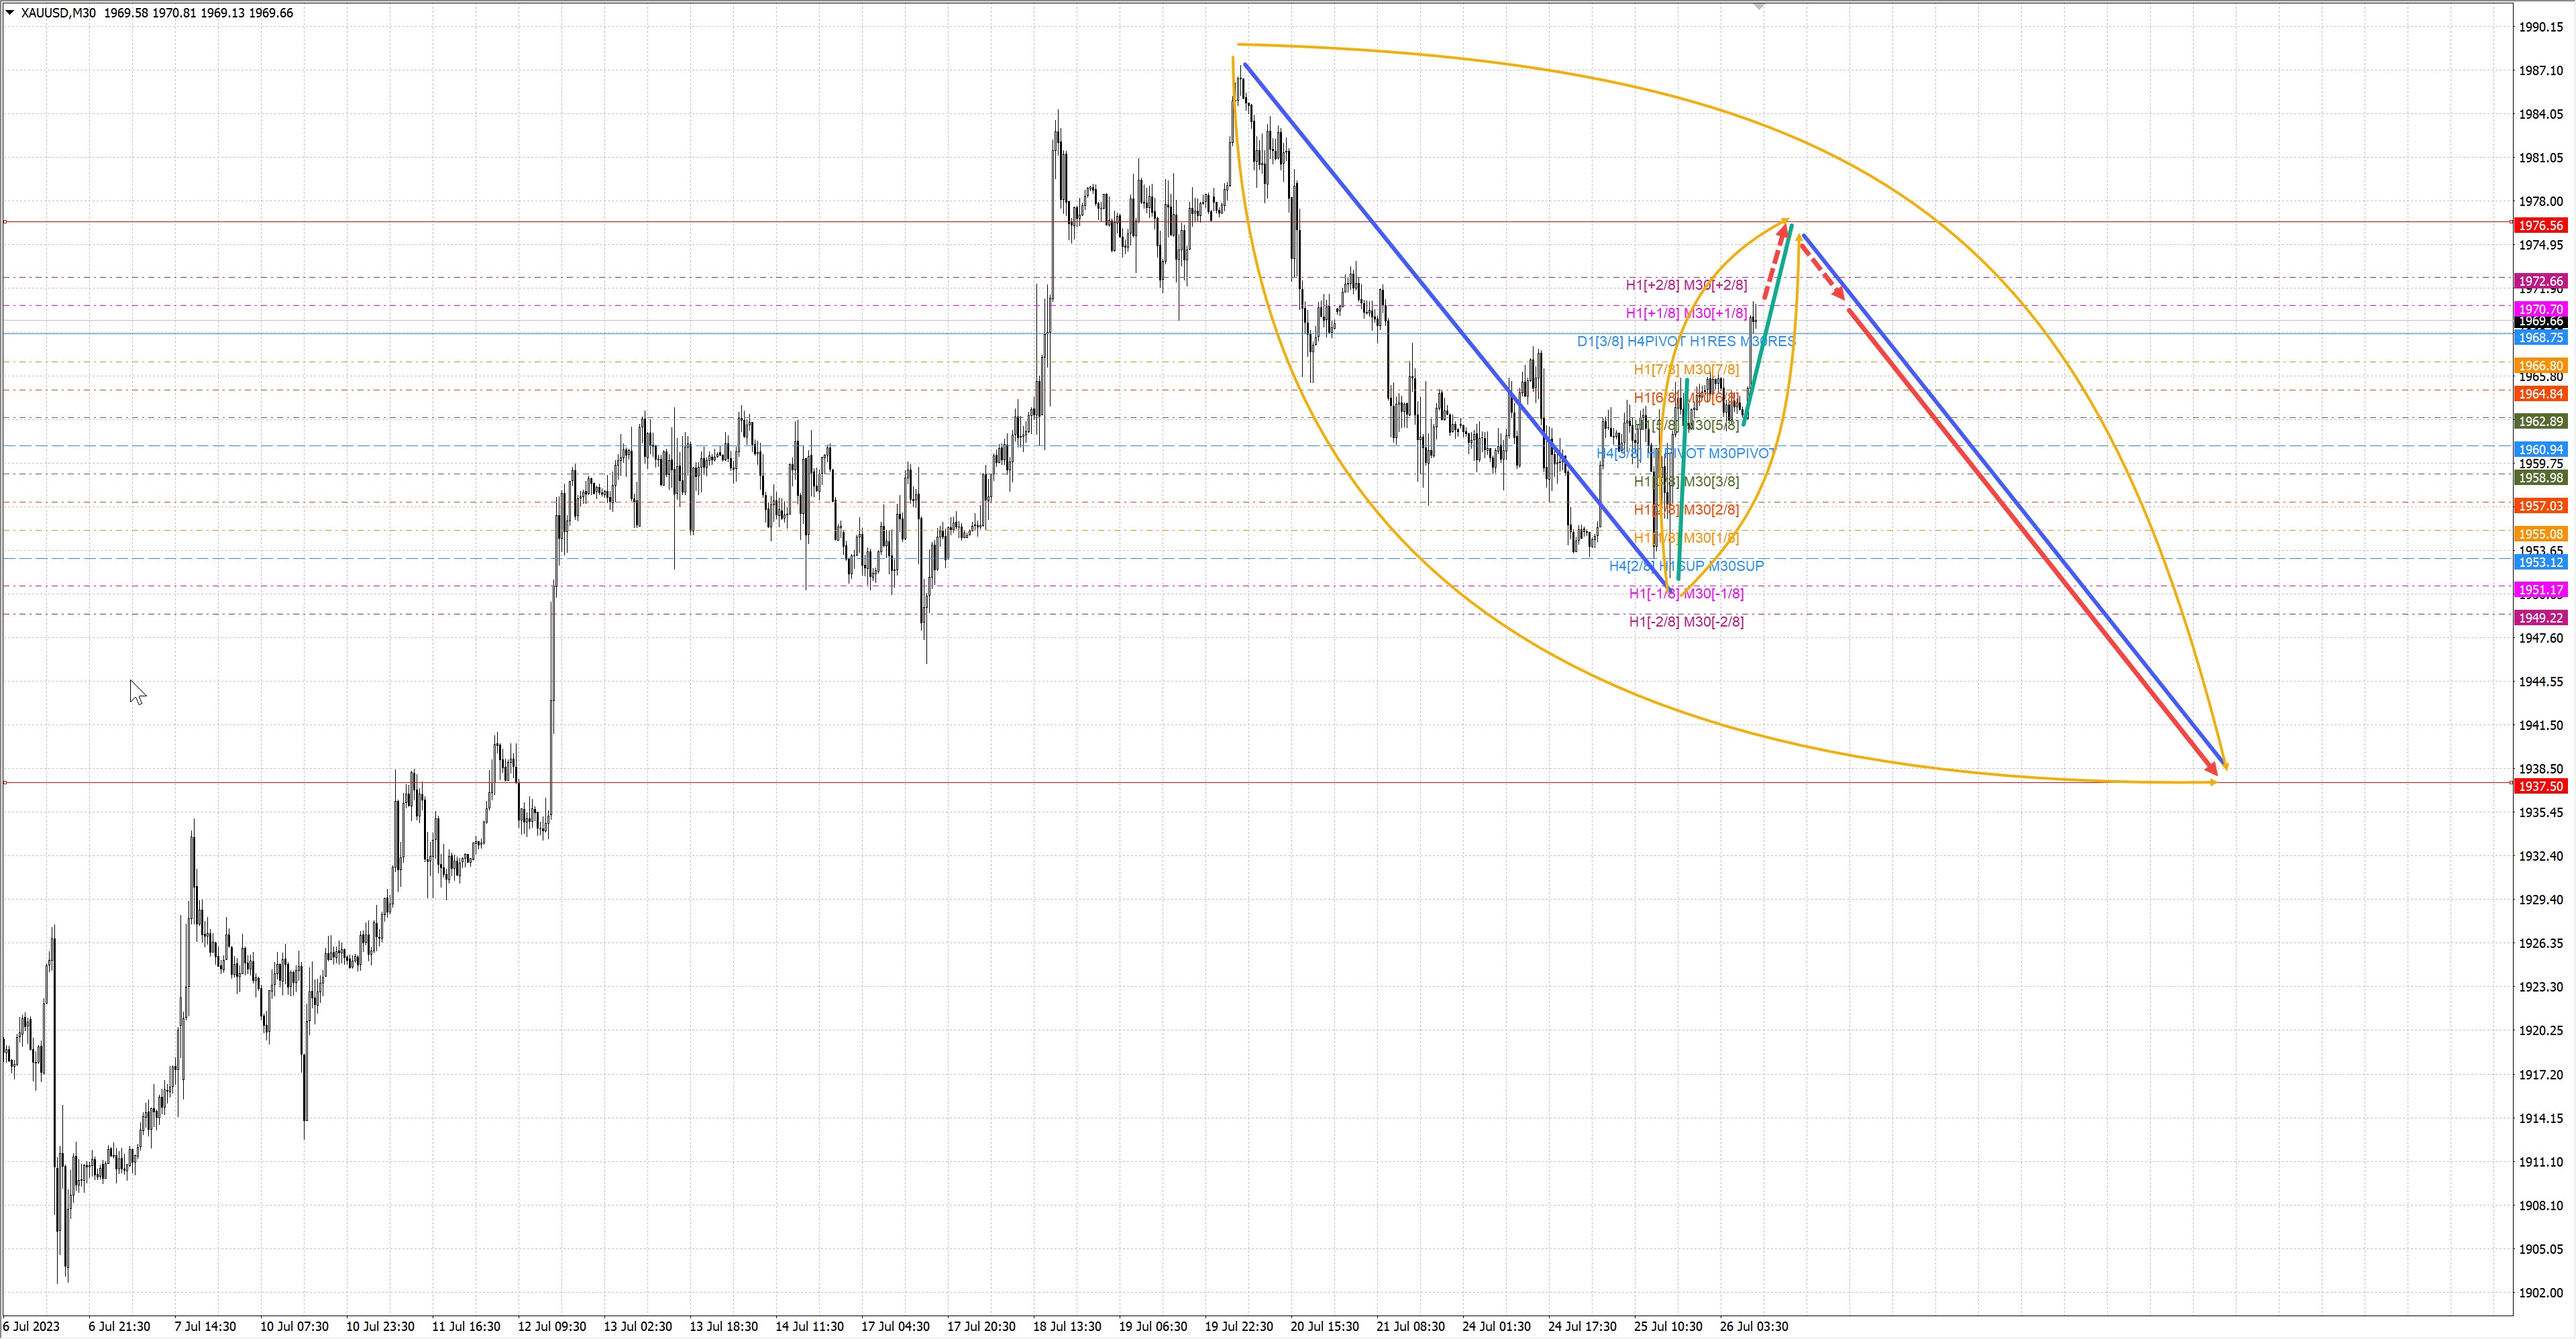Click the H1[-2/8] M30[-2/8] level label
The width and height of the screenshot is (2576, 1339).
(x=1686, y=622)
